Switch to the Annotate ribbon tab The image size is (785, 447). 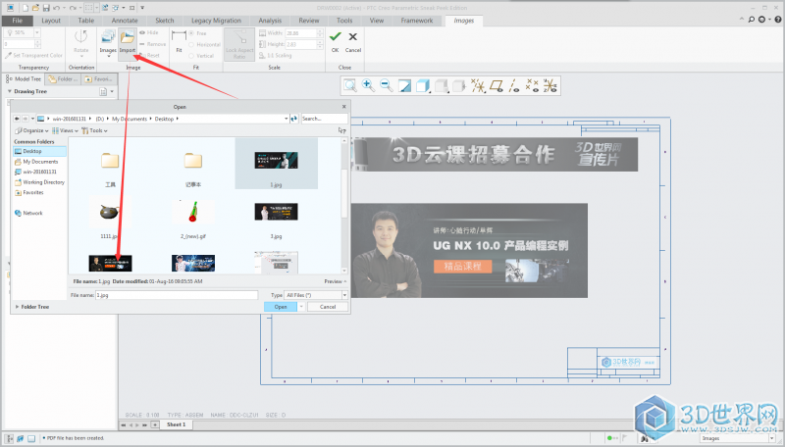point(125,21)
